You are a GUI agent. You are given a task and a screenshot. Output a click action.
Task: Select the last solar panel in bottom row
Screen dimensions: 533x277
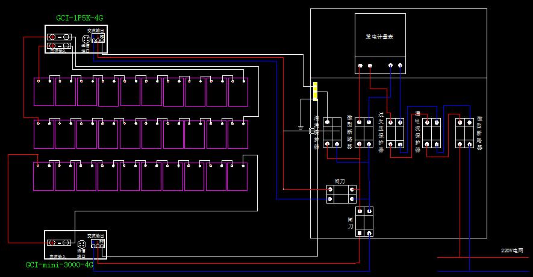point(237,176)
